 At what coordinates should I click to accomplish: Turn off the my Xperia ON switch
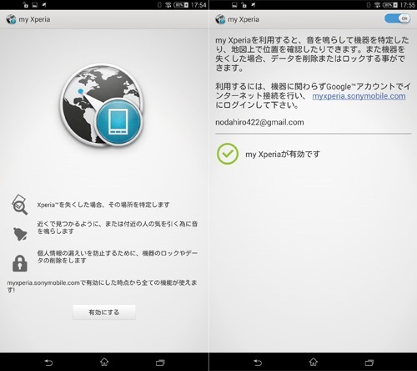pos(397,18)
